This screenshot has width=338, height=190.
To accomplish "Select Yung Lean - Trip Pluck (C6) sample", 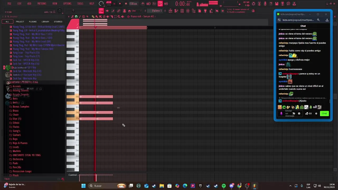I will tap(26, 53).
